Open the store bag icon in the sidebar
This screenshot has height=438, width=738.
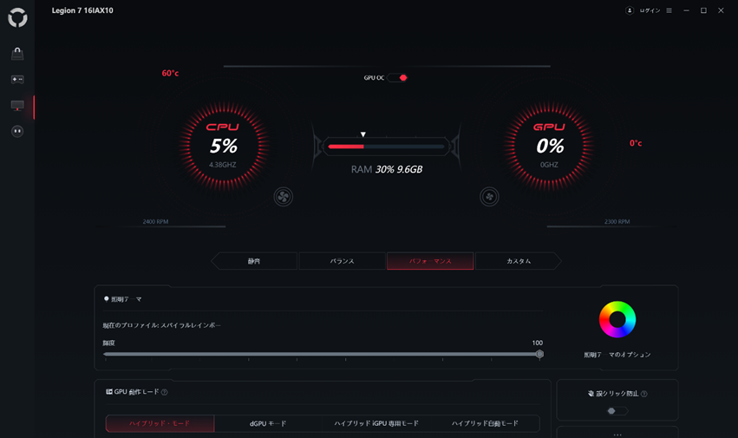click(x=17, y=54)
